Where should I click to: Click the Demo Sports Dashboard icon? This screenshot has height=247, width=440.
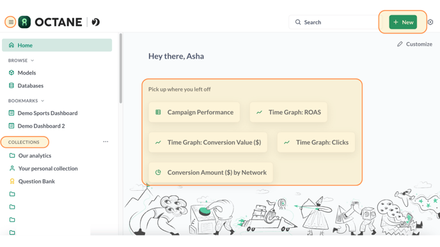click(x=12, y=113)
